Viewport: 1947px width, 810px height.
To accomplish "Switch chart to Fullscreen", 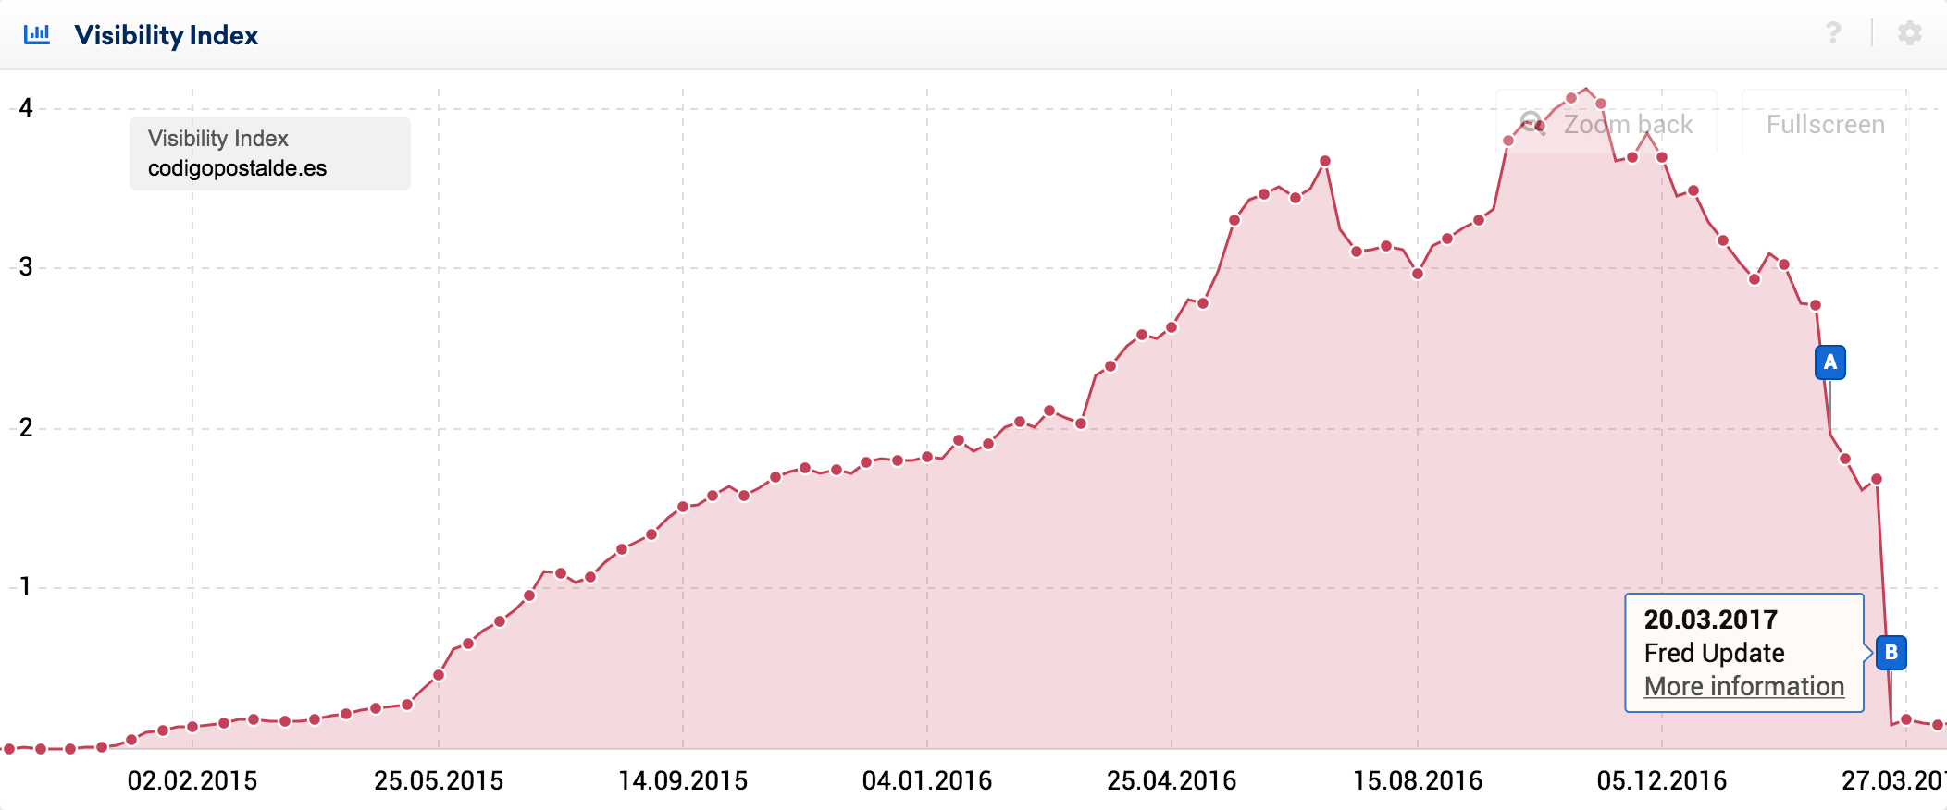I will pos(1825,125).
